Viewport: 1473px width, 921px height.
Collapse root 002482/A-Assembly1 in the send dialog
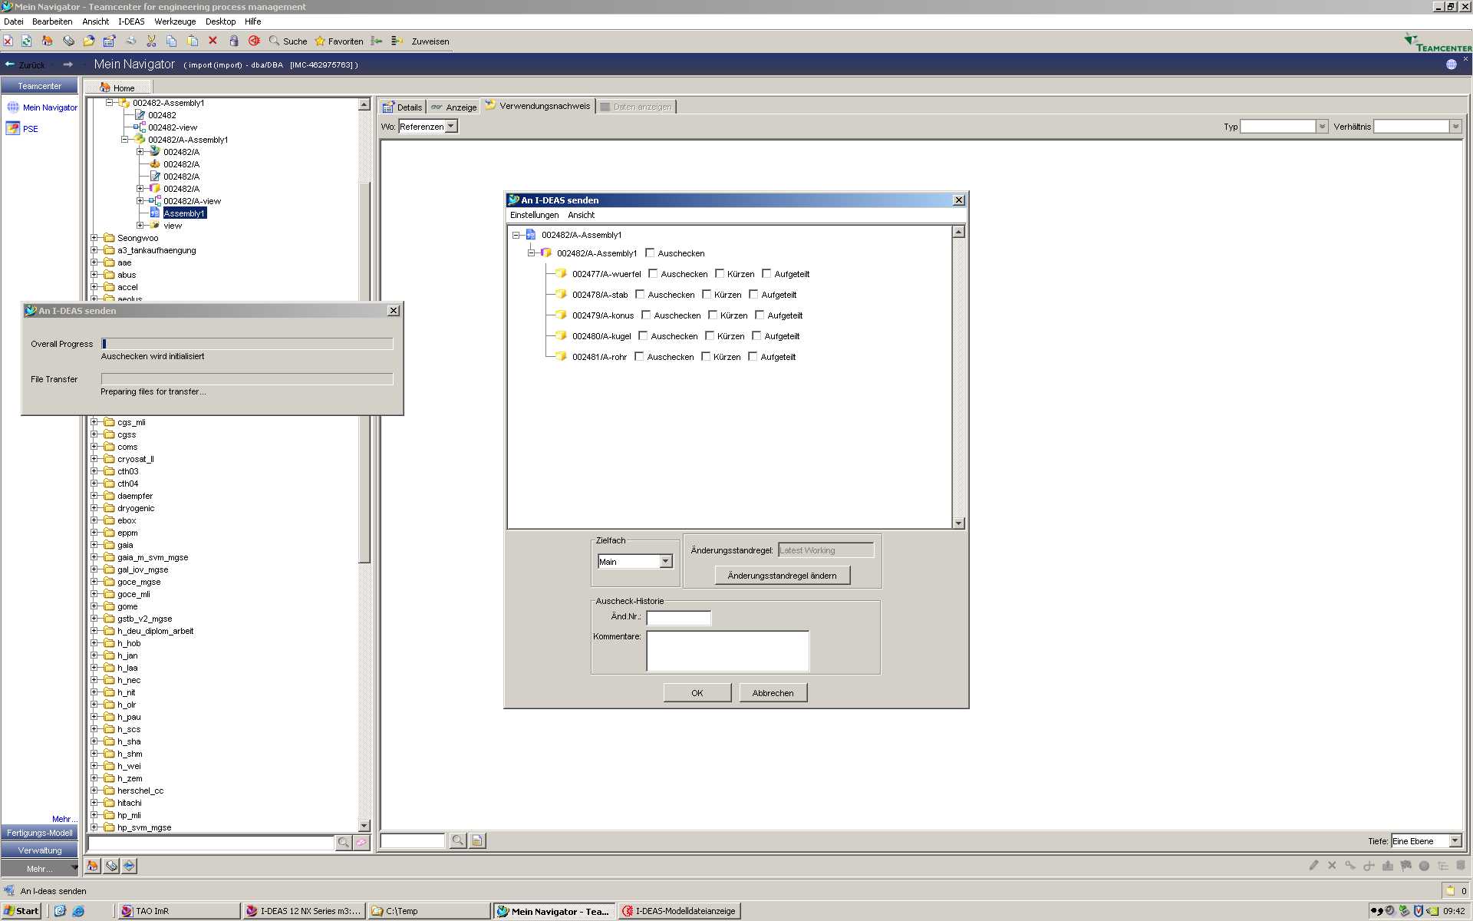tap(516, 235)
